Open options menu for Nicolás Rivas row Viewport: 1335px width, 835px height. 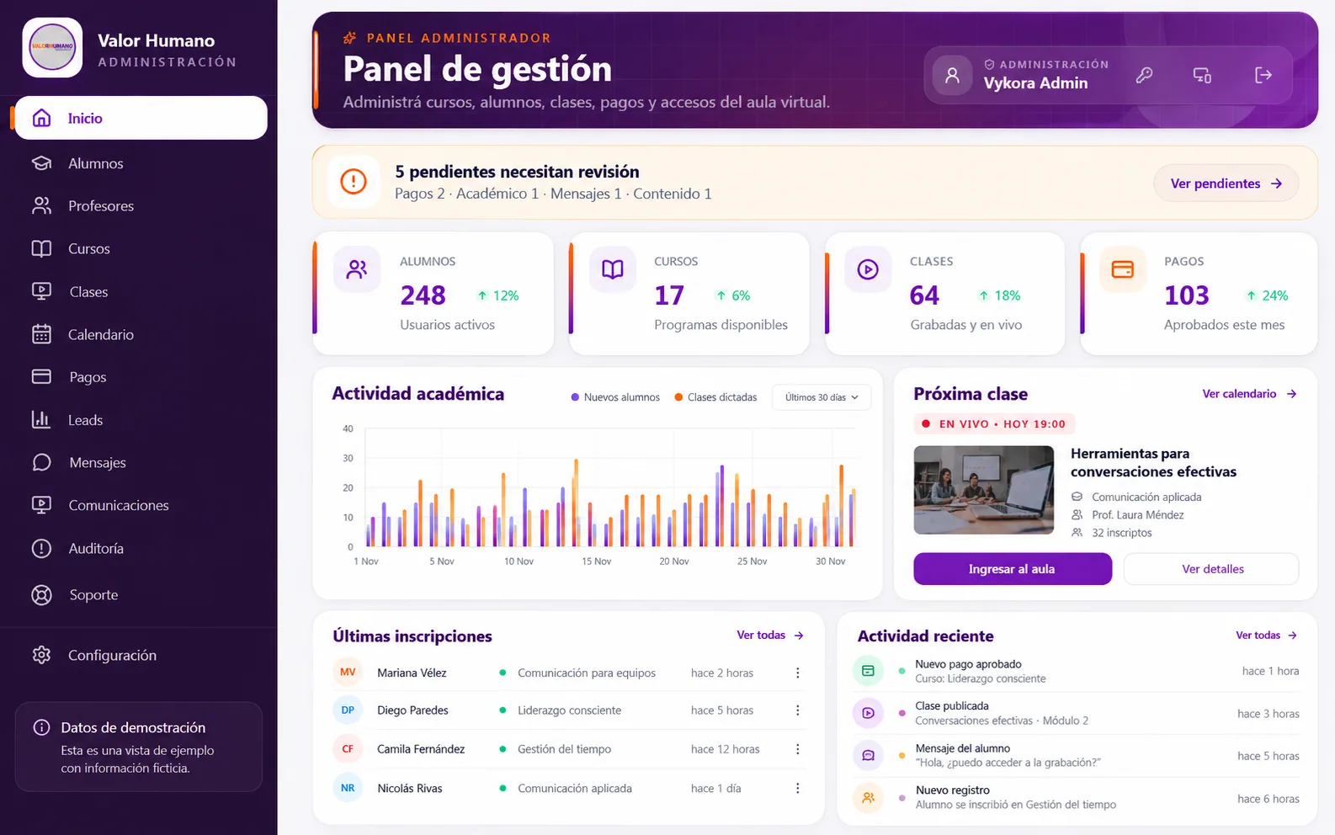[798, 788]
